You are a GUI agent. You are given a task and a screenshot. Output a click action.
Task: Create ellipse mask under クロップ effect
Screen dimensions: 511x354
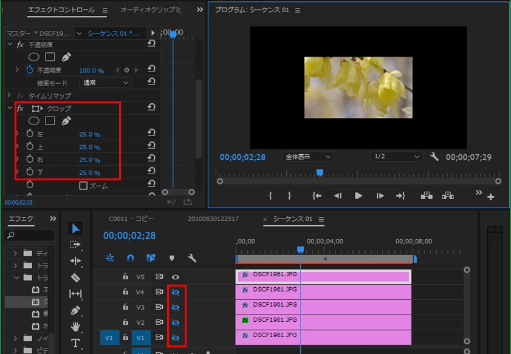click(34, 121)
